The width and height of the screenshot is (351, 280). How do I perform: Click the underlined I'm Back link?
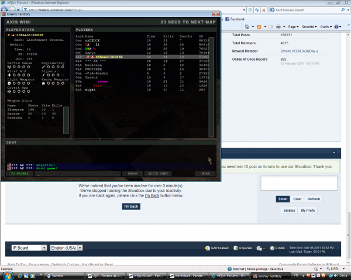(x=152, y=195)
